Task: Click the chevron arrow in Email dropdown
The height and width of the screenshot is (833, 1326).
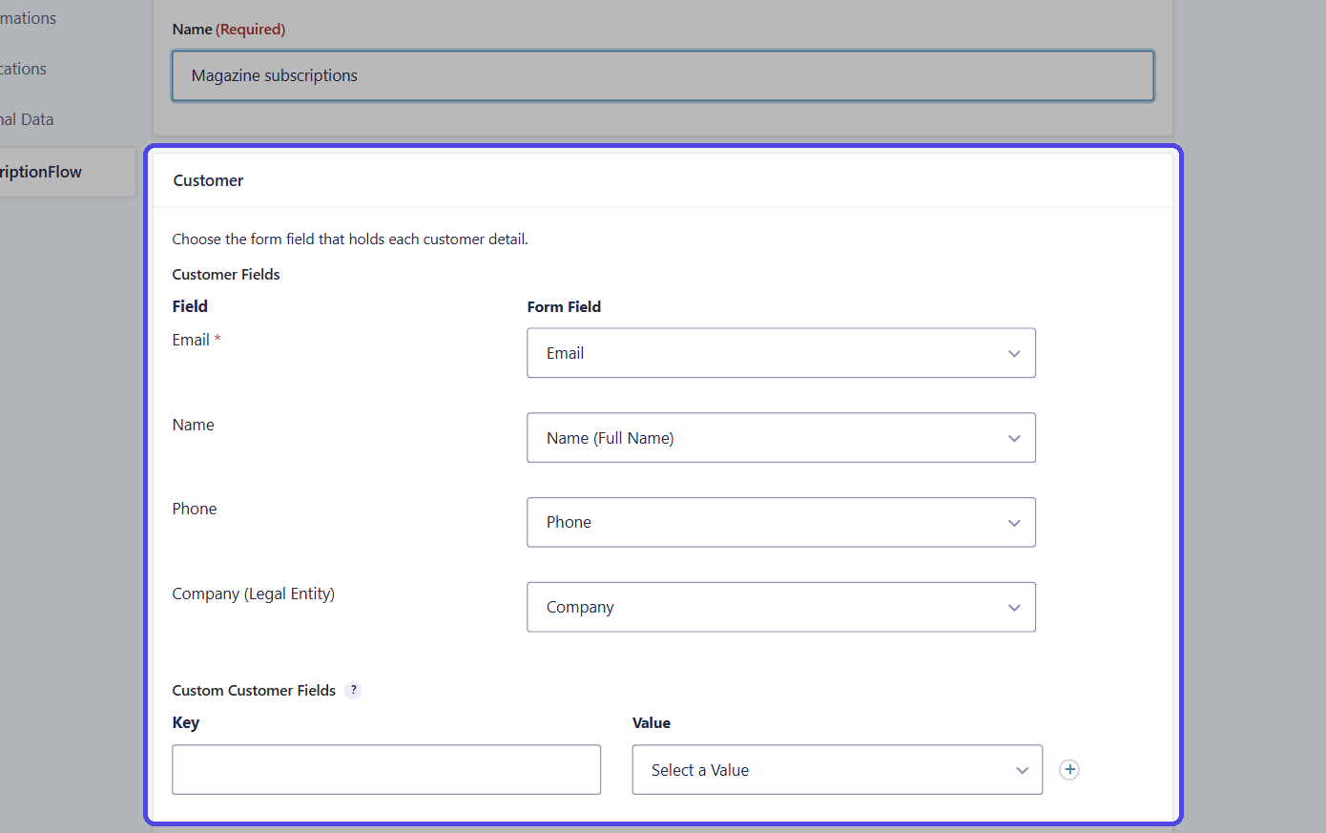Action: click(x=1014, y=354)
